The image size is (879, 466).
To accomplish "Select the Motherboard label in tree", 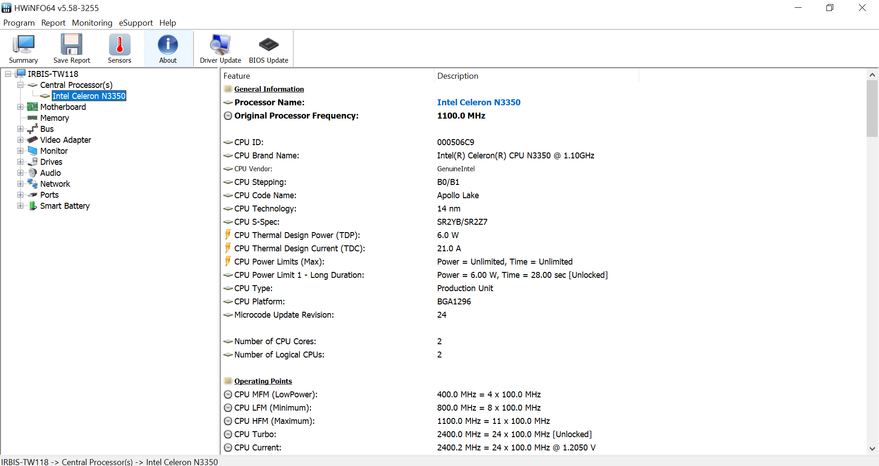I will (63, 107).
